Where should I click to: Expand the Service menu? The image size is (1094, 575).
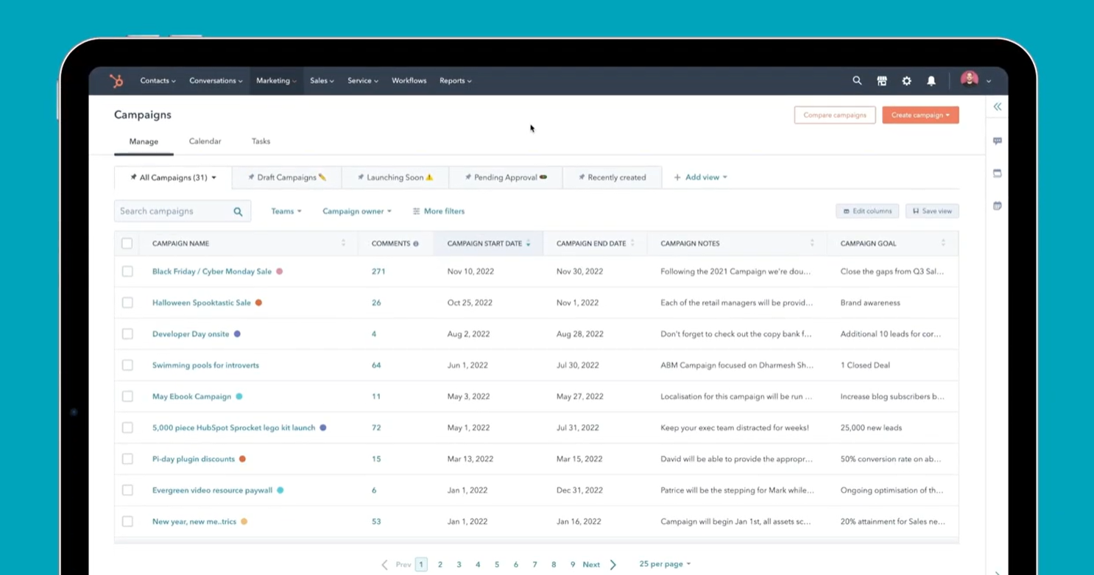(x=363, y=81)
